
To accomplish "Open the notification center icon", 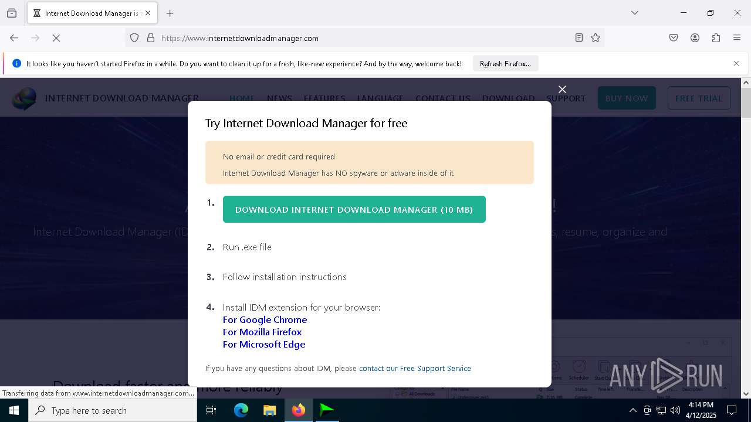I will 732,410.
